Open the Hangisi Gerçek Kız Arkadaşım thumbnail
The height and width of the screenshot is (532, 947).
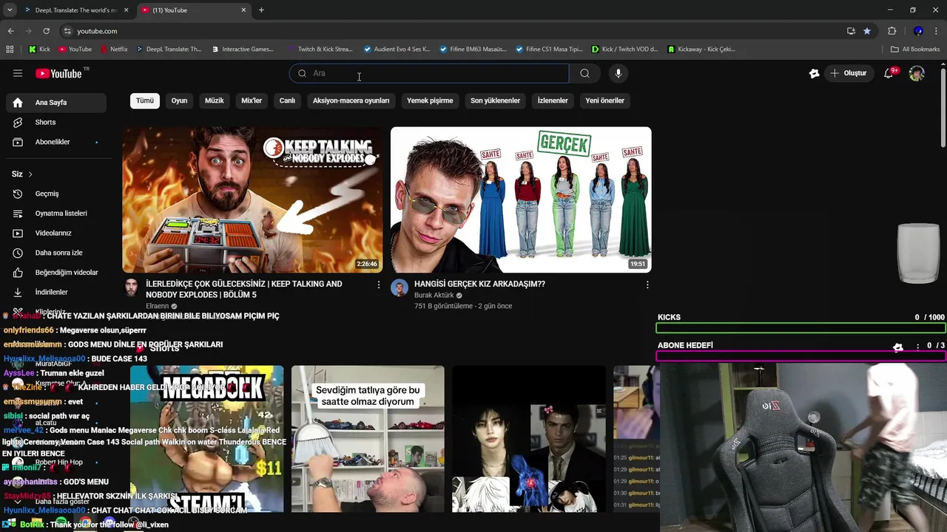pos(521,199)
